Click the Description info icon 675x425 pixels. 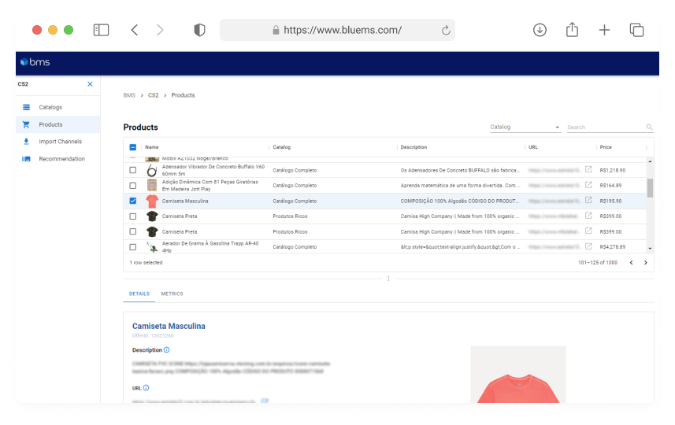167,349
